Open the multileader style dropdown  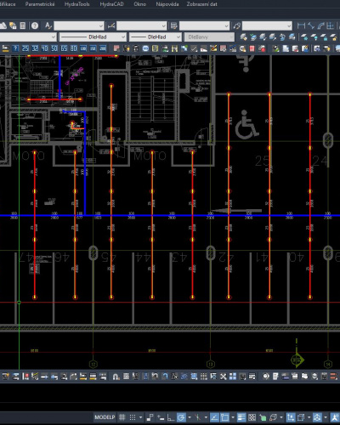pos(267,26)
